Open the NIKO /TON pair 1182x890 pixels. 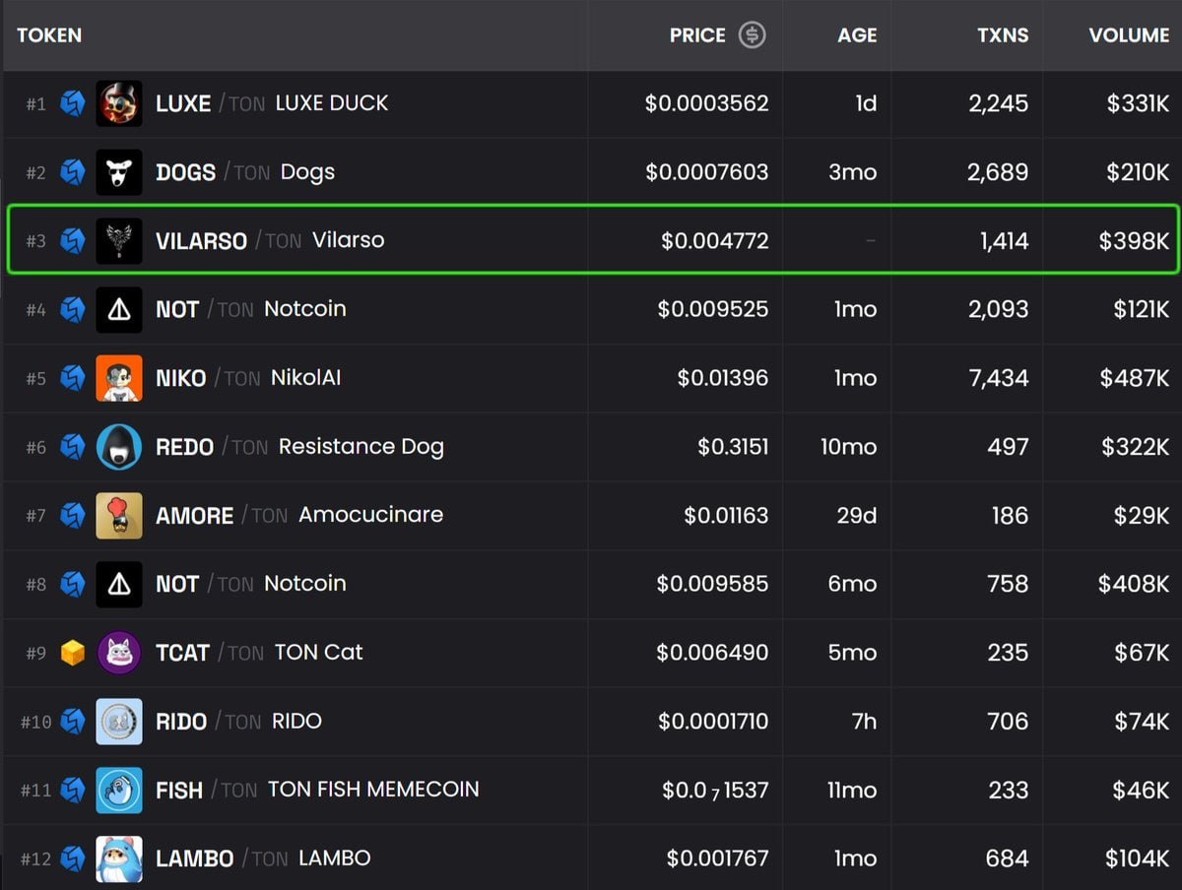[x=208, y=378]
